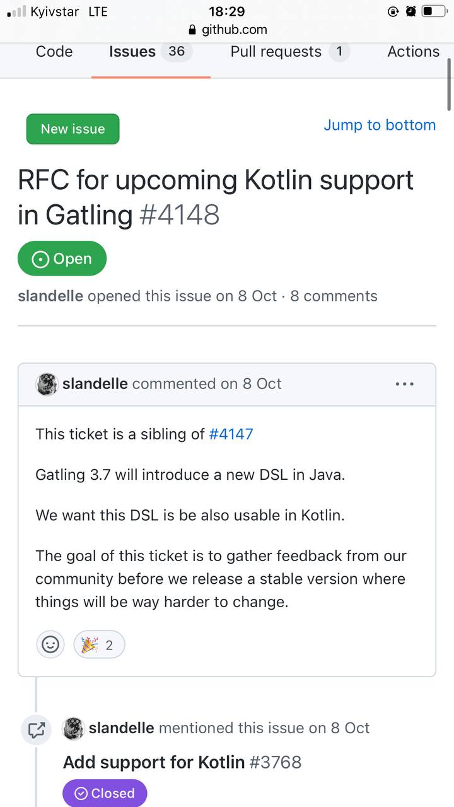Click the green New issue button
Viewport: 454px width, 807px height.
point(73,129)
